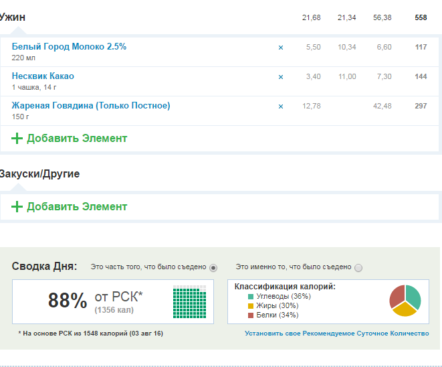Screen dimensions: 442x367
Task: Click Добавить Элемент in the Ужин section
Action: pos(77,139)
